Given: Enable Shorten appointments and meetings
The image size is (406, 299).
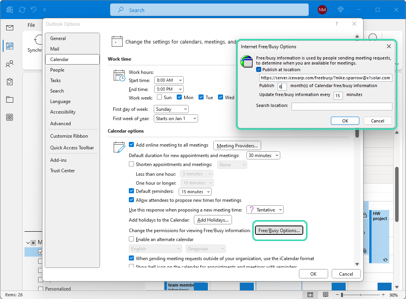Looking at the screenshot, I should coord(132,164).
